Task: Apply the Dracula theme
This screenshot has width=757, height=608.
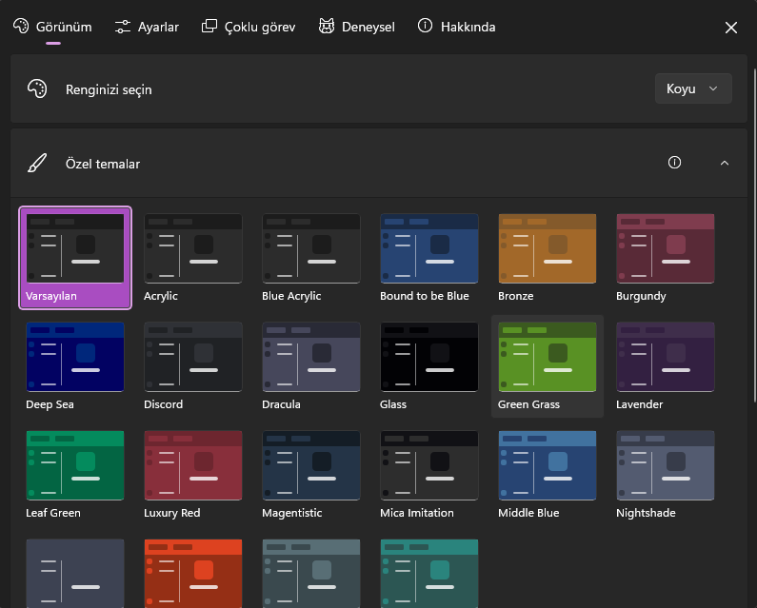Action: [x=311, y=366]
